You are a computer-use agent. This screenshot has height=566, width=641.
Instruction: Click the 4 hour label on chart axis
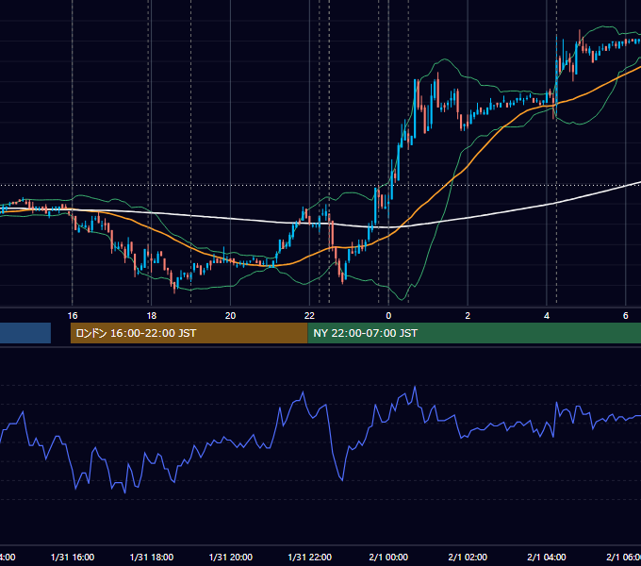click(547, 316)
